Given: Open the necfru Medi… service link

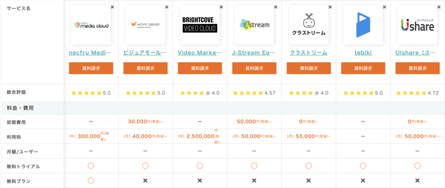Looking at the screenshot, I should pos(90,53).
